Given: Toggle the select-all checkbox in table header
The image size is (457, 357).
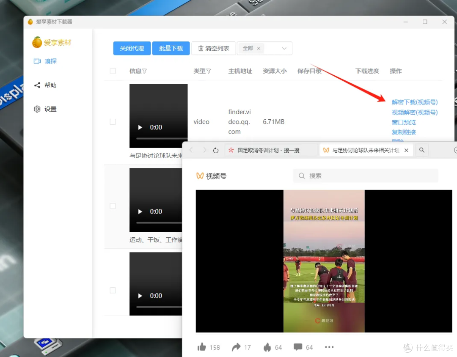Looking at the screenshot, I should 113,71.
